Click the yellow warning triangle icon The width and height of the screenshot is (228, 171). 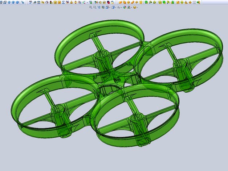[72, 2]
